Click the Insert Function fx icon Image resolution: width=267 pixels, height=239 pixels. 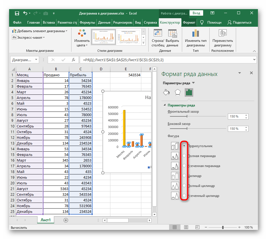73,60
